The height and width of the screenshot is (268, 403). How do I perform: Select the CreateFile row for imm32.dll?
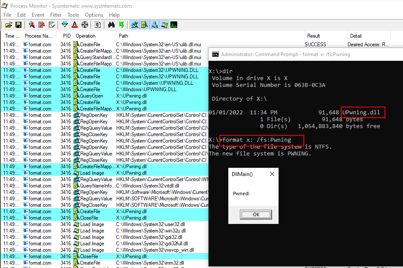point(105,262)
